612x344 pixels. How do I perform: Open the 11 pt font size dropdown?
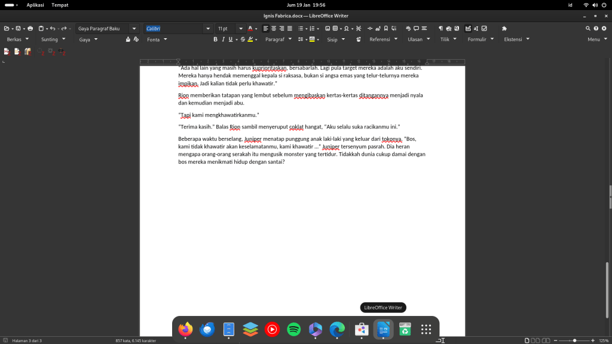[x=241, y=28]
